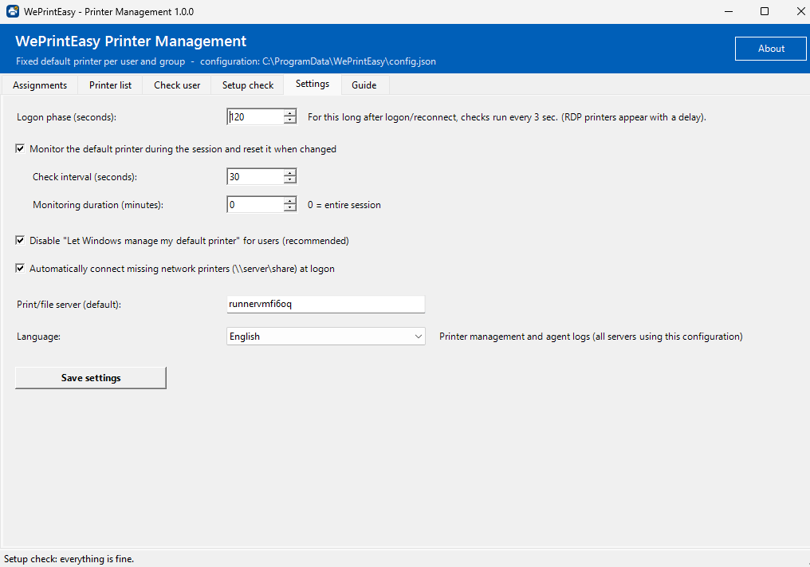The image size is (810, 567).
Task: Click the Save settings button
Action: [x=91, y=378]
